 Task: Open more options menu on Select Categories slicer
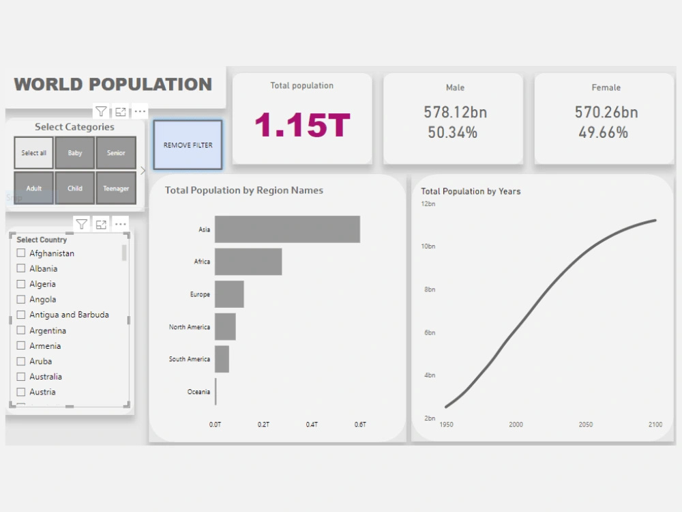pyautogui.click(x=140, y=111)
